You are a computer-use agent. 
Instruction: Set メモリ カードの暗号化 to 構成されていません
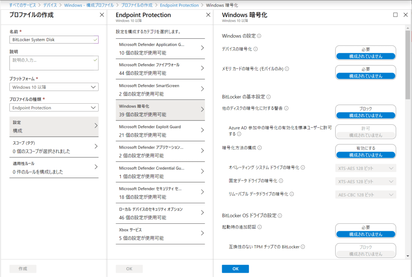click(365, 76)
